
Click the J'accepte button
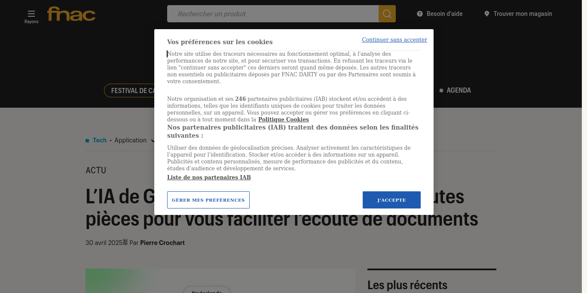(391, 200)
